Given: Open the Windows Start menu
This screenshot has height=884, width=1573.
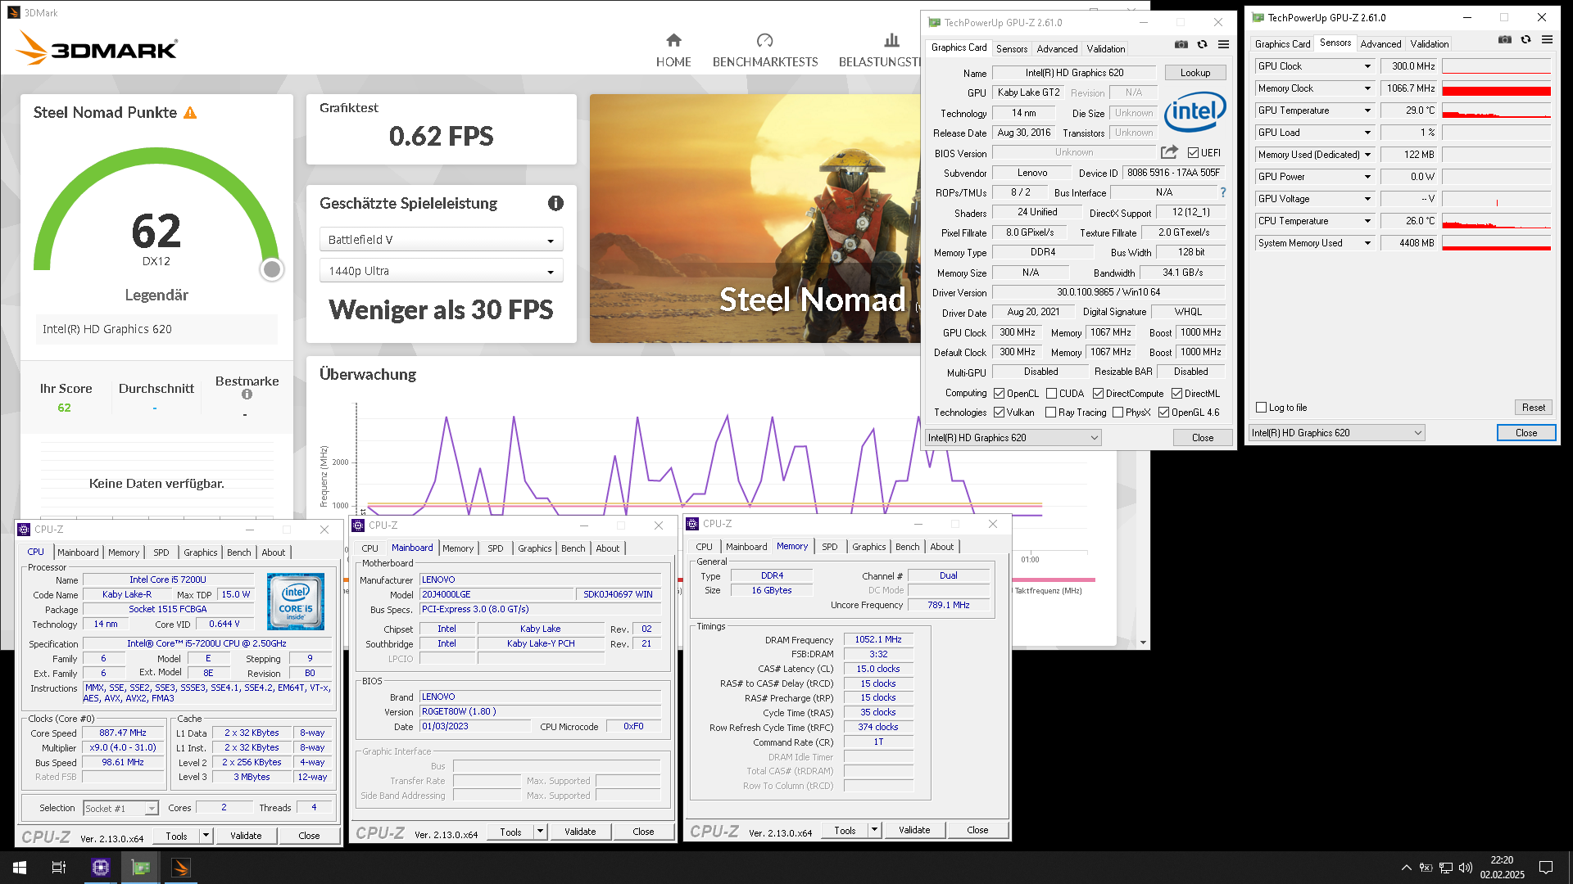Looking at the screenshot, I should [20, 868].
